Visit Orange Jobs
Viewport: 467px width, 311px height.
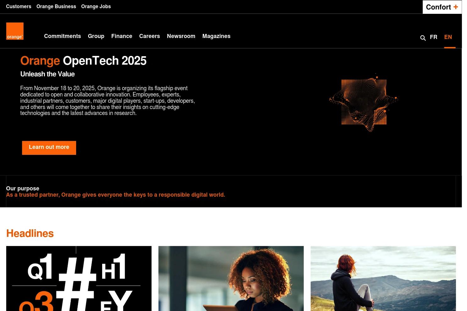(96, 7)
